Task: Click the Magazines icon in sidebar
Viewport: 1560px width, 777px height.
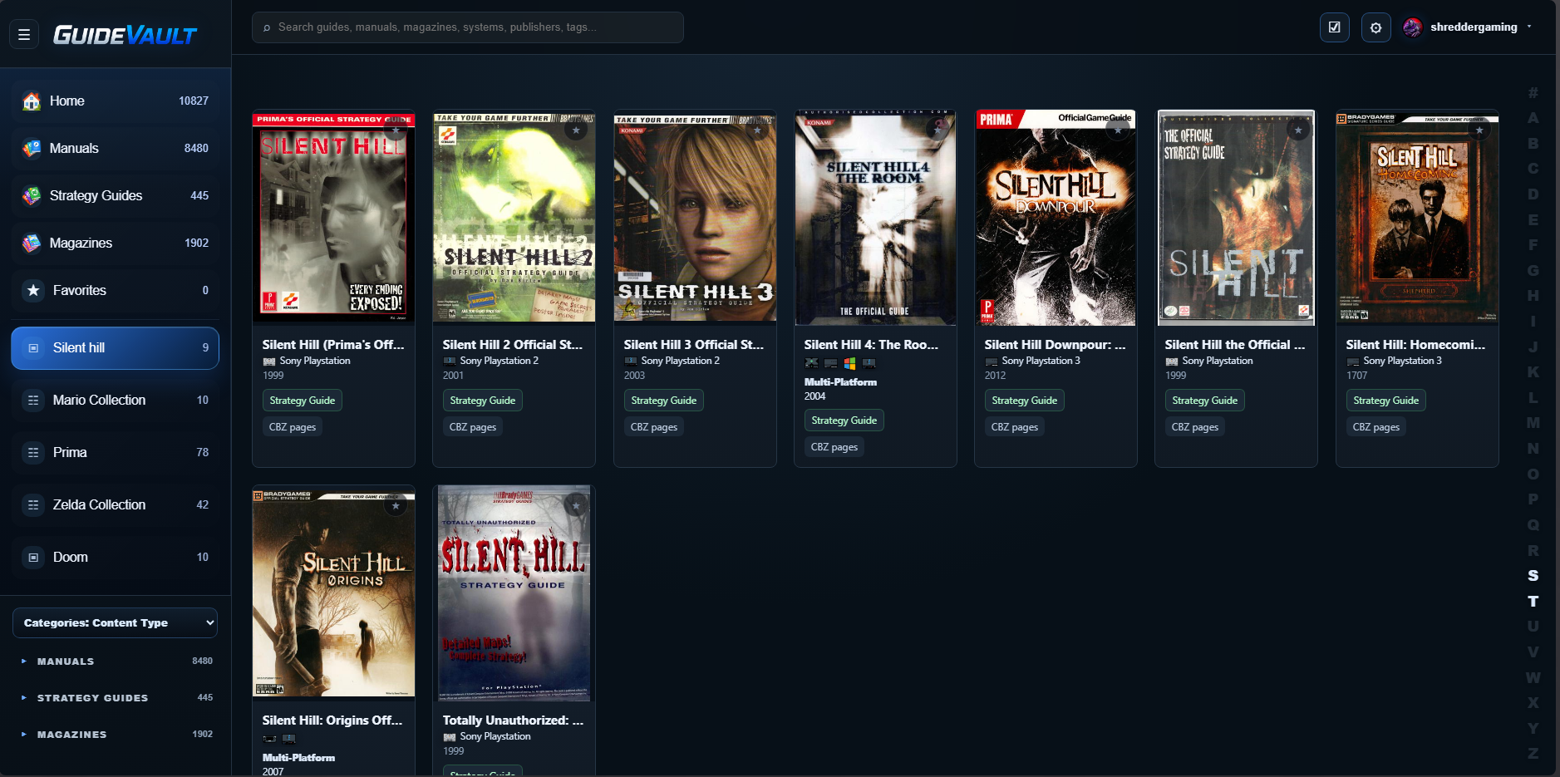Action: click(32, 243)
